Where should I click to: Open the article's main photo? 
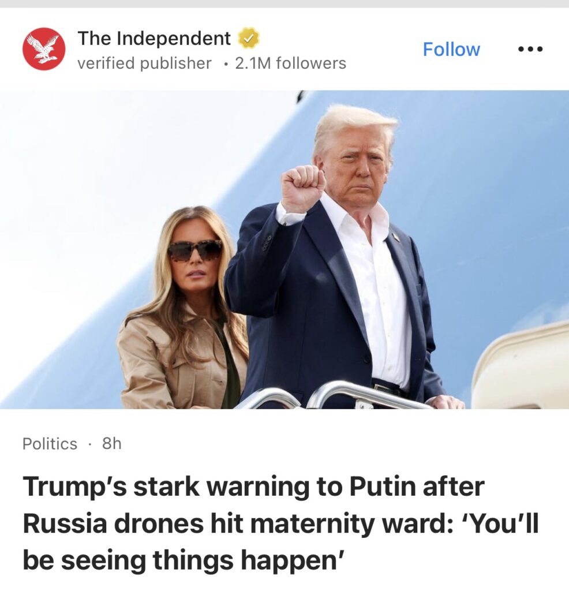[x=284, y=249]
